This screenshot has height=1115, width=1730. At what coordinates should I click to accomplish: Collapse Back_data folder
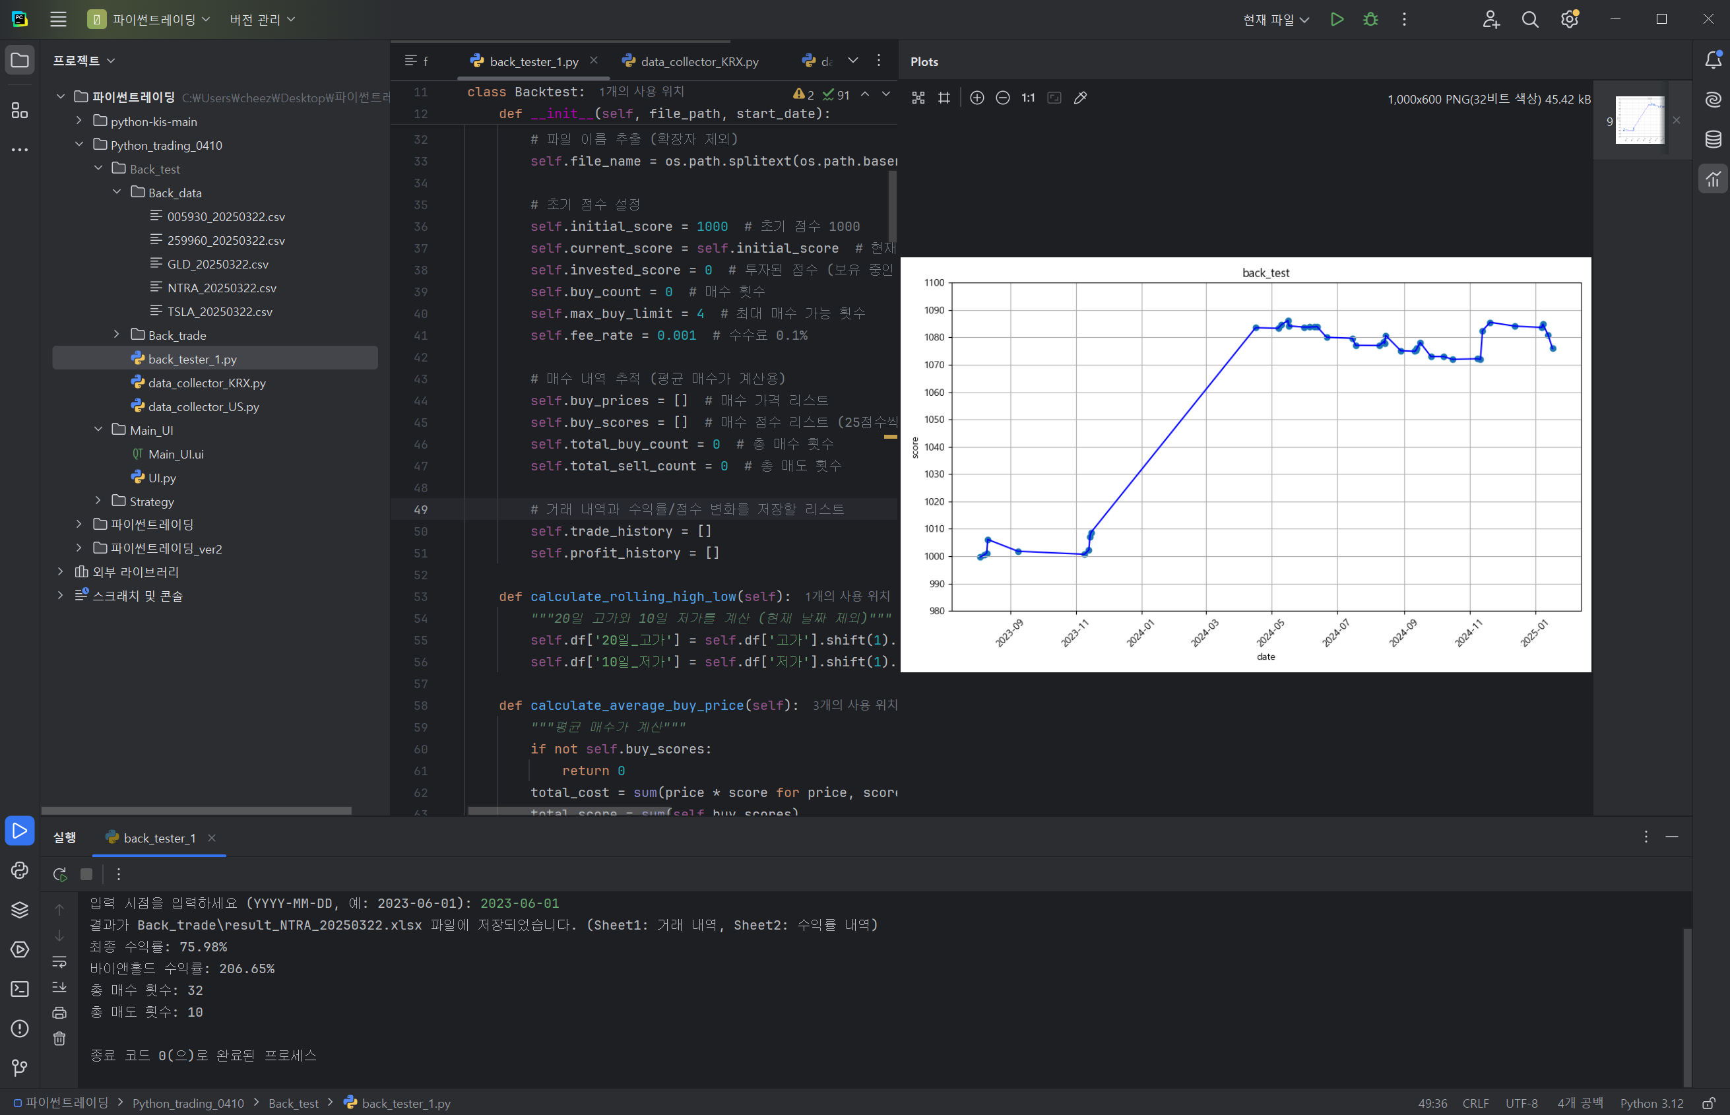pos(117,193)
